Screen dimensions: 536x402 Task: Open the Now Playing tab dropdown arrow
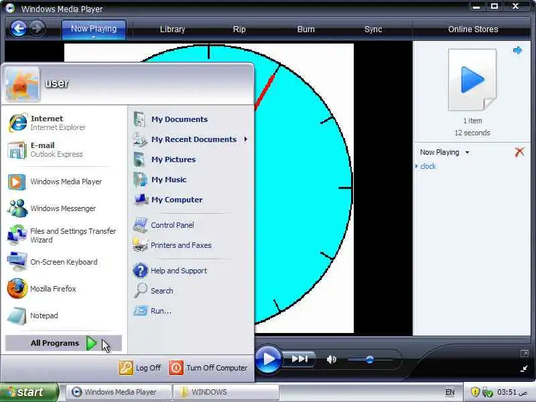pos(93,38)
